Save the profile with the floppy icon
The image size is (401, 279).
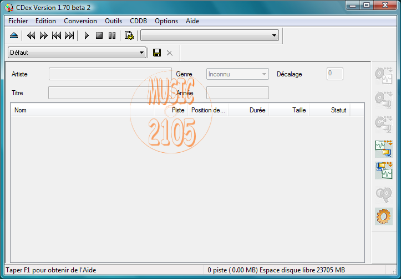[x=157, y=53]
